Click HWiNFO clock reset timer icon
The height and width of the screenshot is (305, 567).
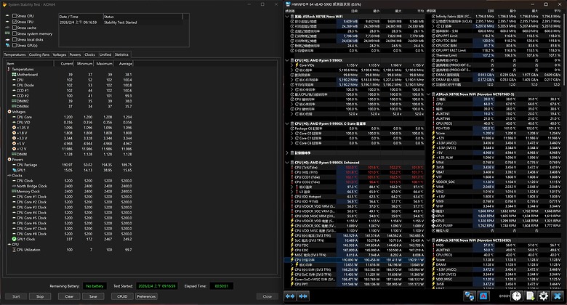516,296
